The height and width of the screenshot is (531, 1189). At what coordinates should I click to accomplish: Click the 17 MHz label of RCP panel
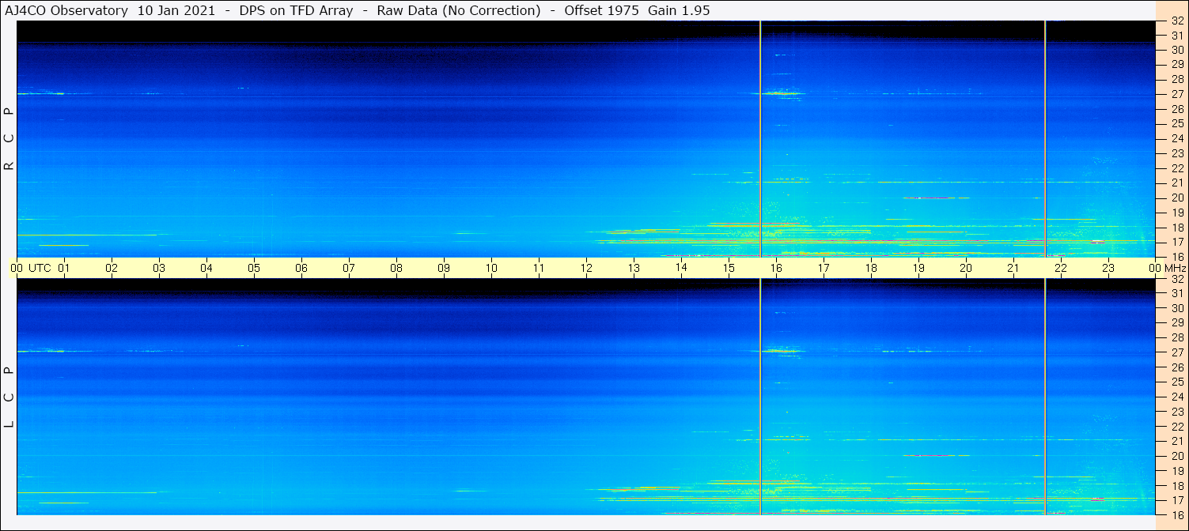[x=1176, y=242]
